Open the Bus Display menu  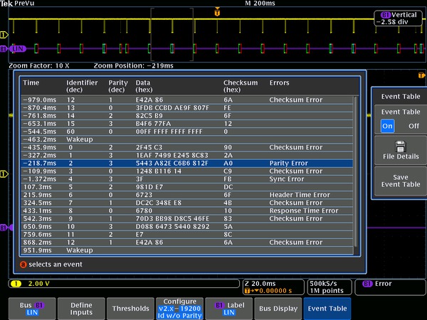[x=277, y=308]
